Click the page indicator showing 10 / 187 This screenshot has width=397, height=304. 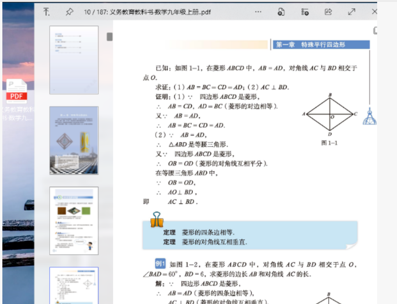pos(95,11)
